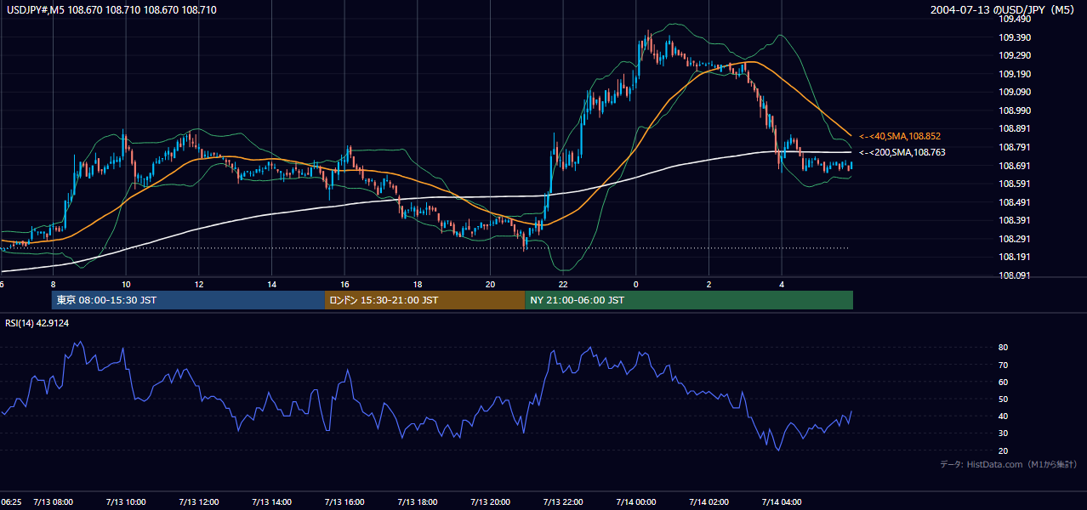The height and width of the screenshot is (510, 1087).
Task: Click hour label 8 below the price chart
Action: [x=53, y=285]
